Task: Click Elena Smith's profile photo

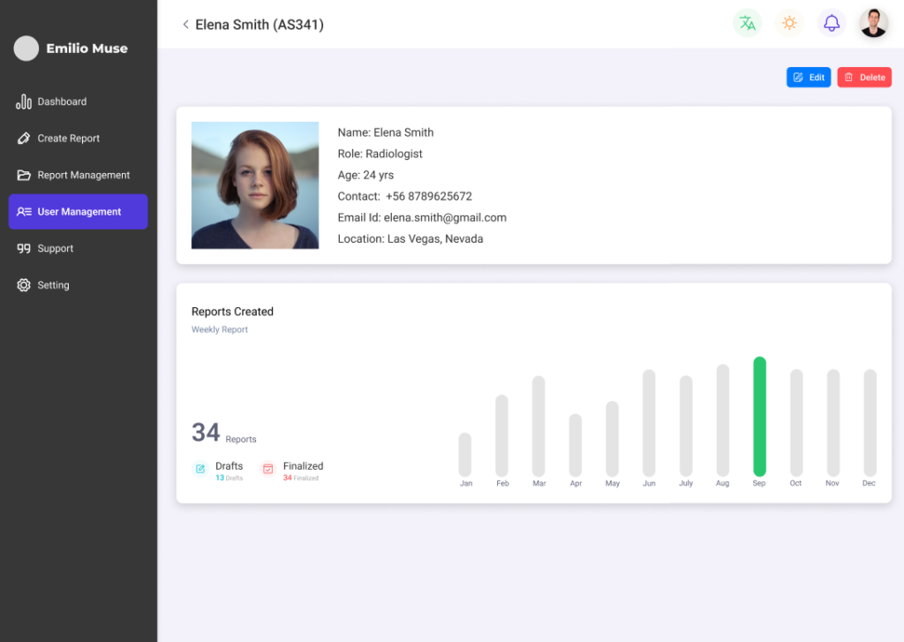Action: [255, 185]
